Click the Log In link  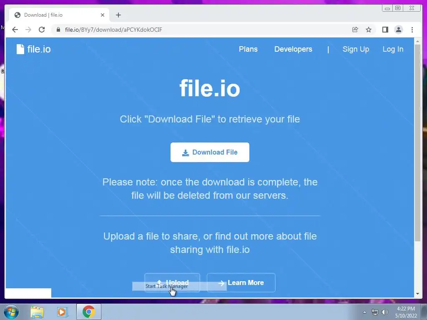click(x=393, y=49)
